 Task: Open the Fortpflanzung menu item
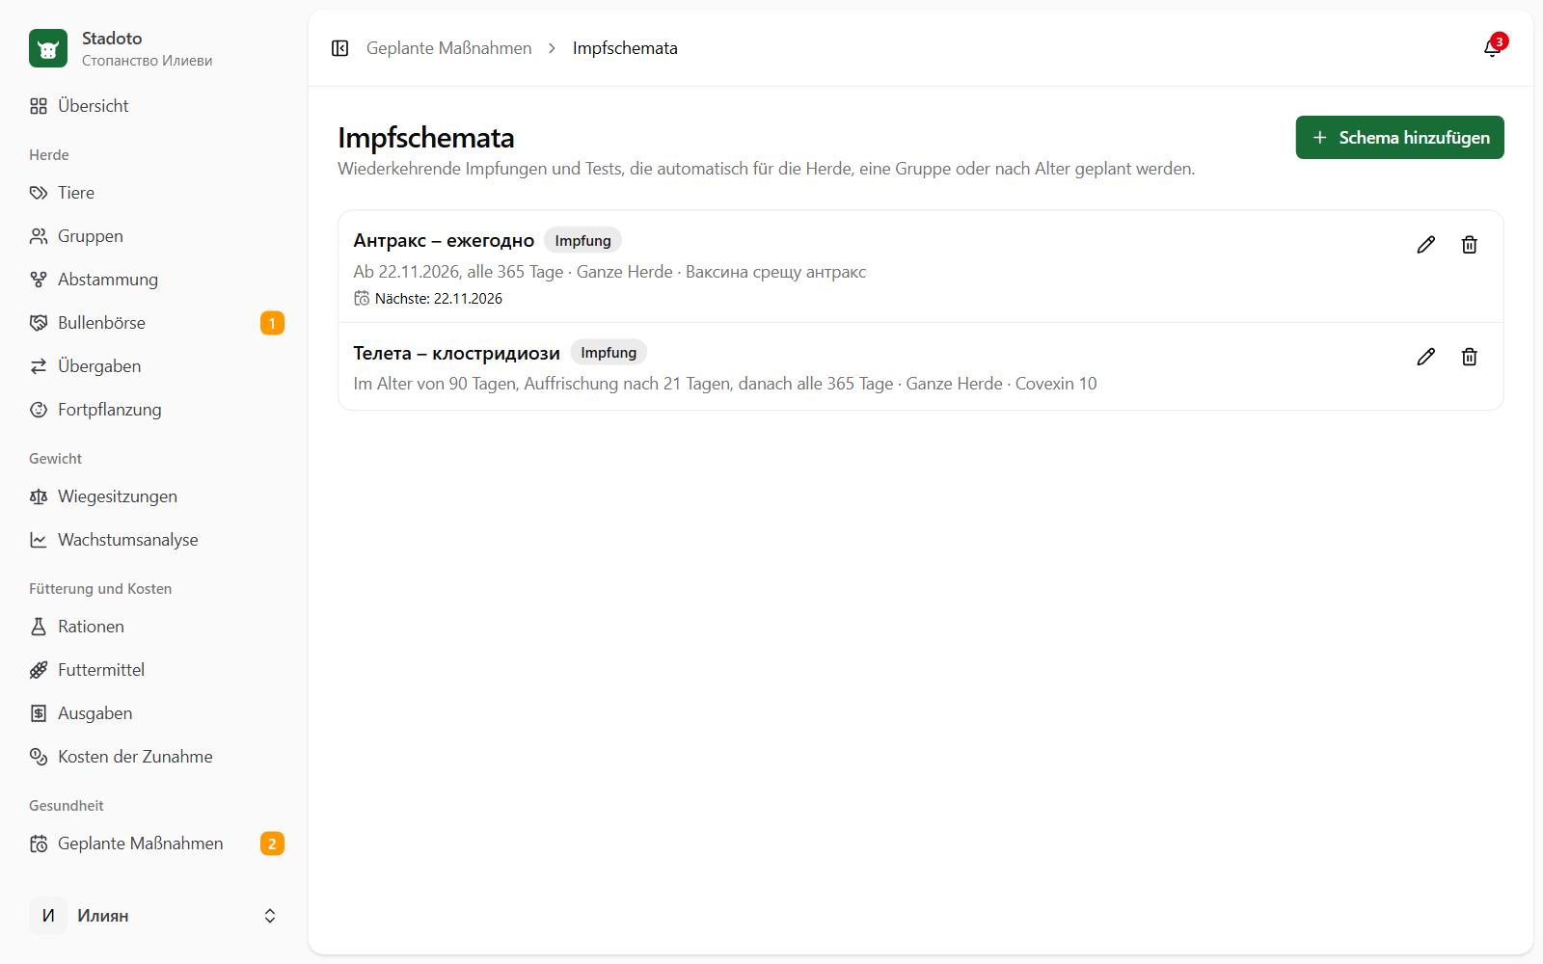click(156, 410)
